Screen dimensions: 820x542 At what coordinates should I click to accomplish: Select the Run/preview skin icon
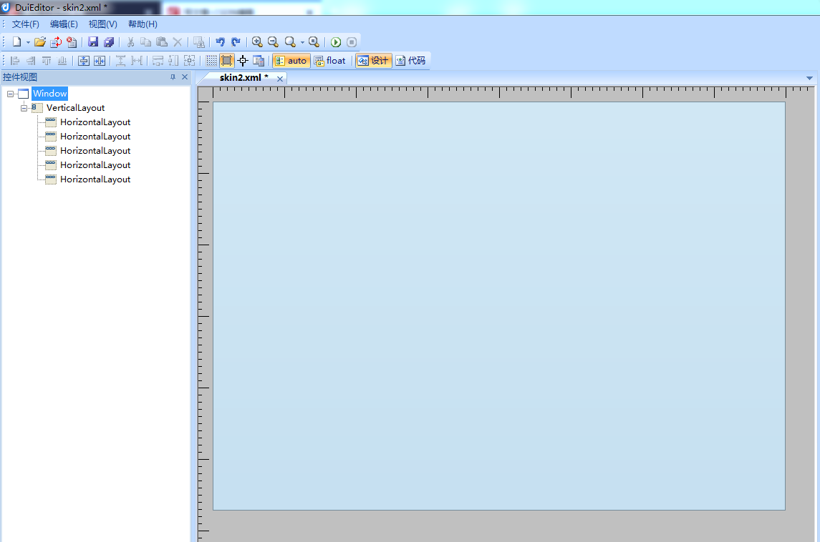(x=335, y=41)
